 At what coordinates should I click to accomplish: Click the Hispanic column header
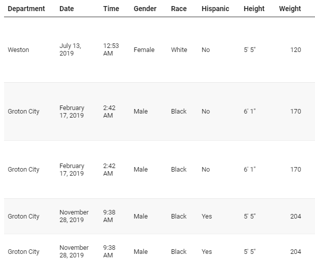pos(216,9)
